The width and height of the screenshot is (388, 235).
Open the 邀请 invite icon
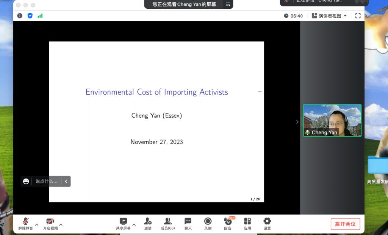(148, 224)
